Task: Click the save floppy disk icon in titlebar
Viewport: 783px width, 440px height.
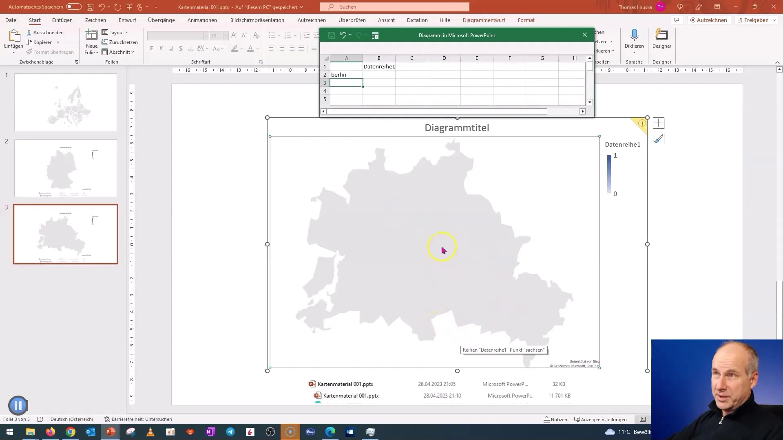Action: point(89,7)
